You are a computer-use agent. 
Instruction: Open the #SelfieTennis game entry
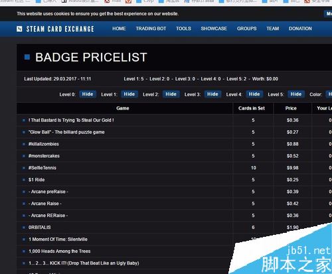point(42,168)
